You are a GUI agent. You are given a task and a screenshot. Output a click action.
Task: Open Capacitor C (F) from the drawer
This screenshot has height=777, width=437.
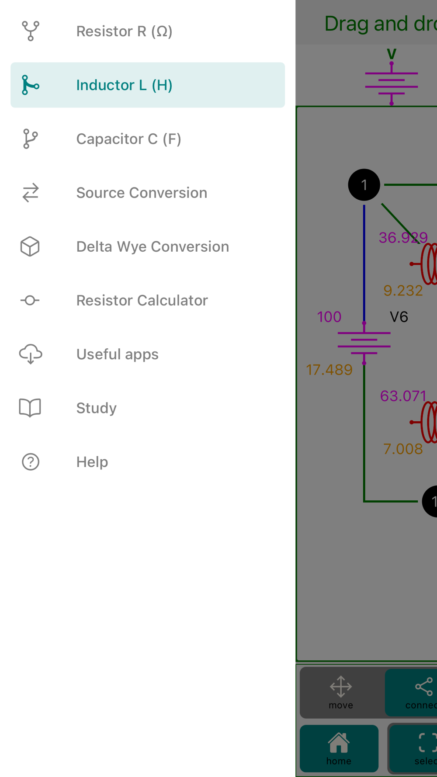click(148, 139)
